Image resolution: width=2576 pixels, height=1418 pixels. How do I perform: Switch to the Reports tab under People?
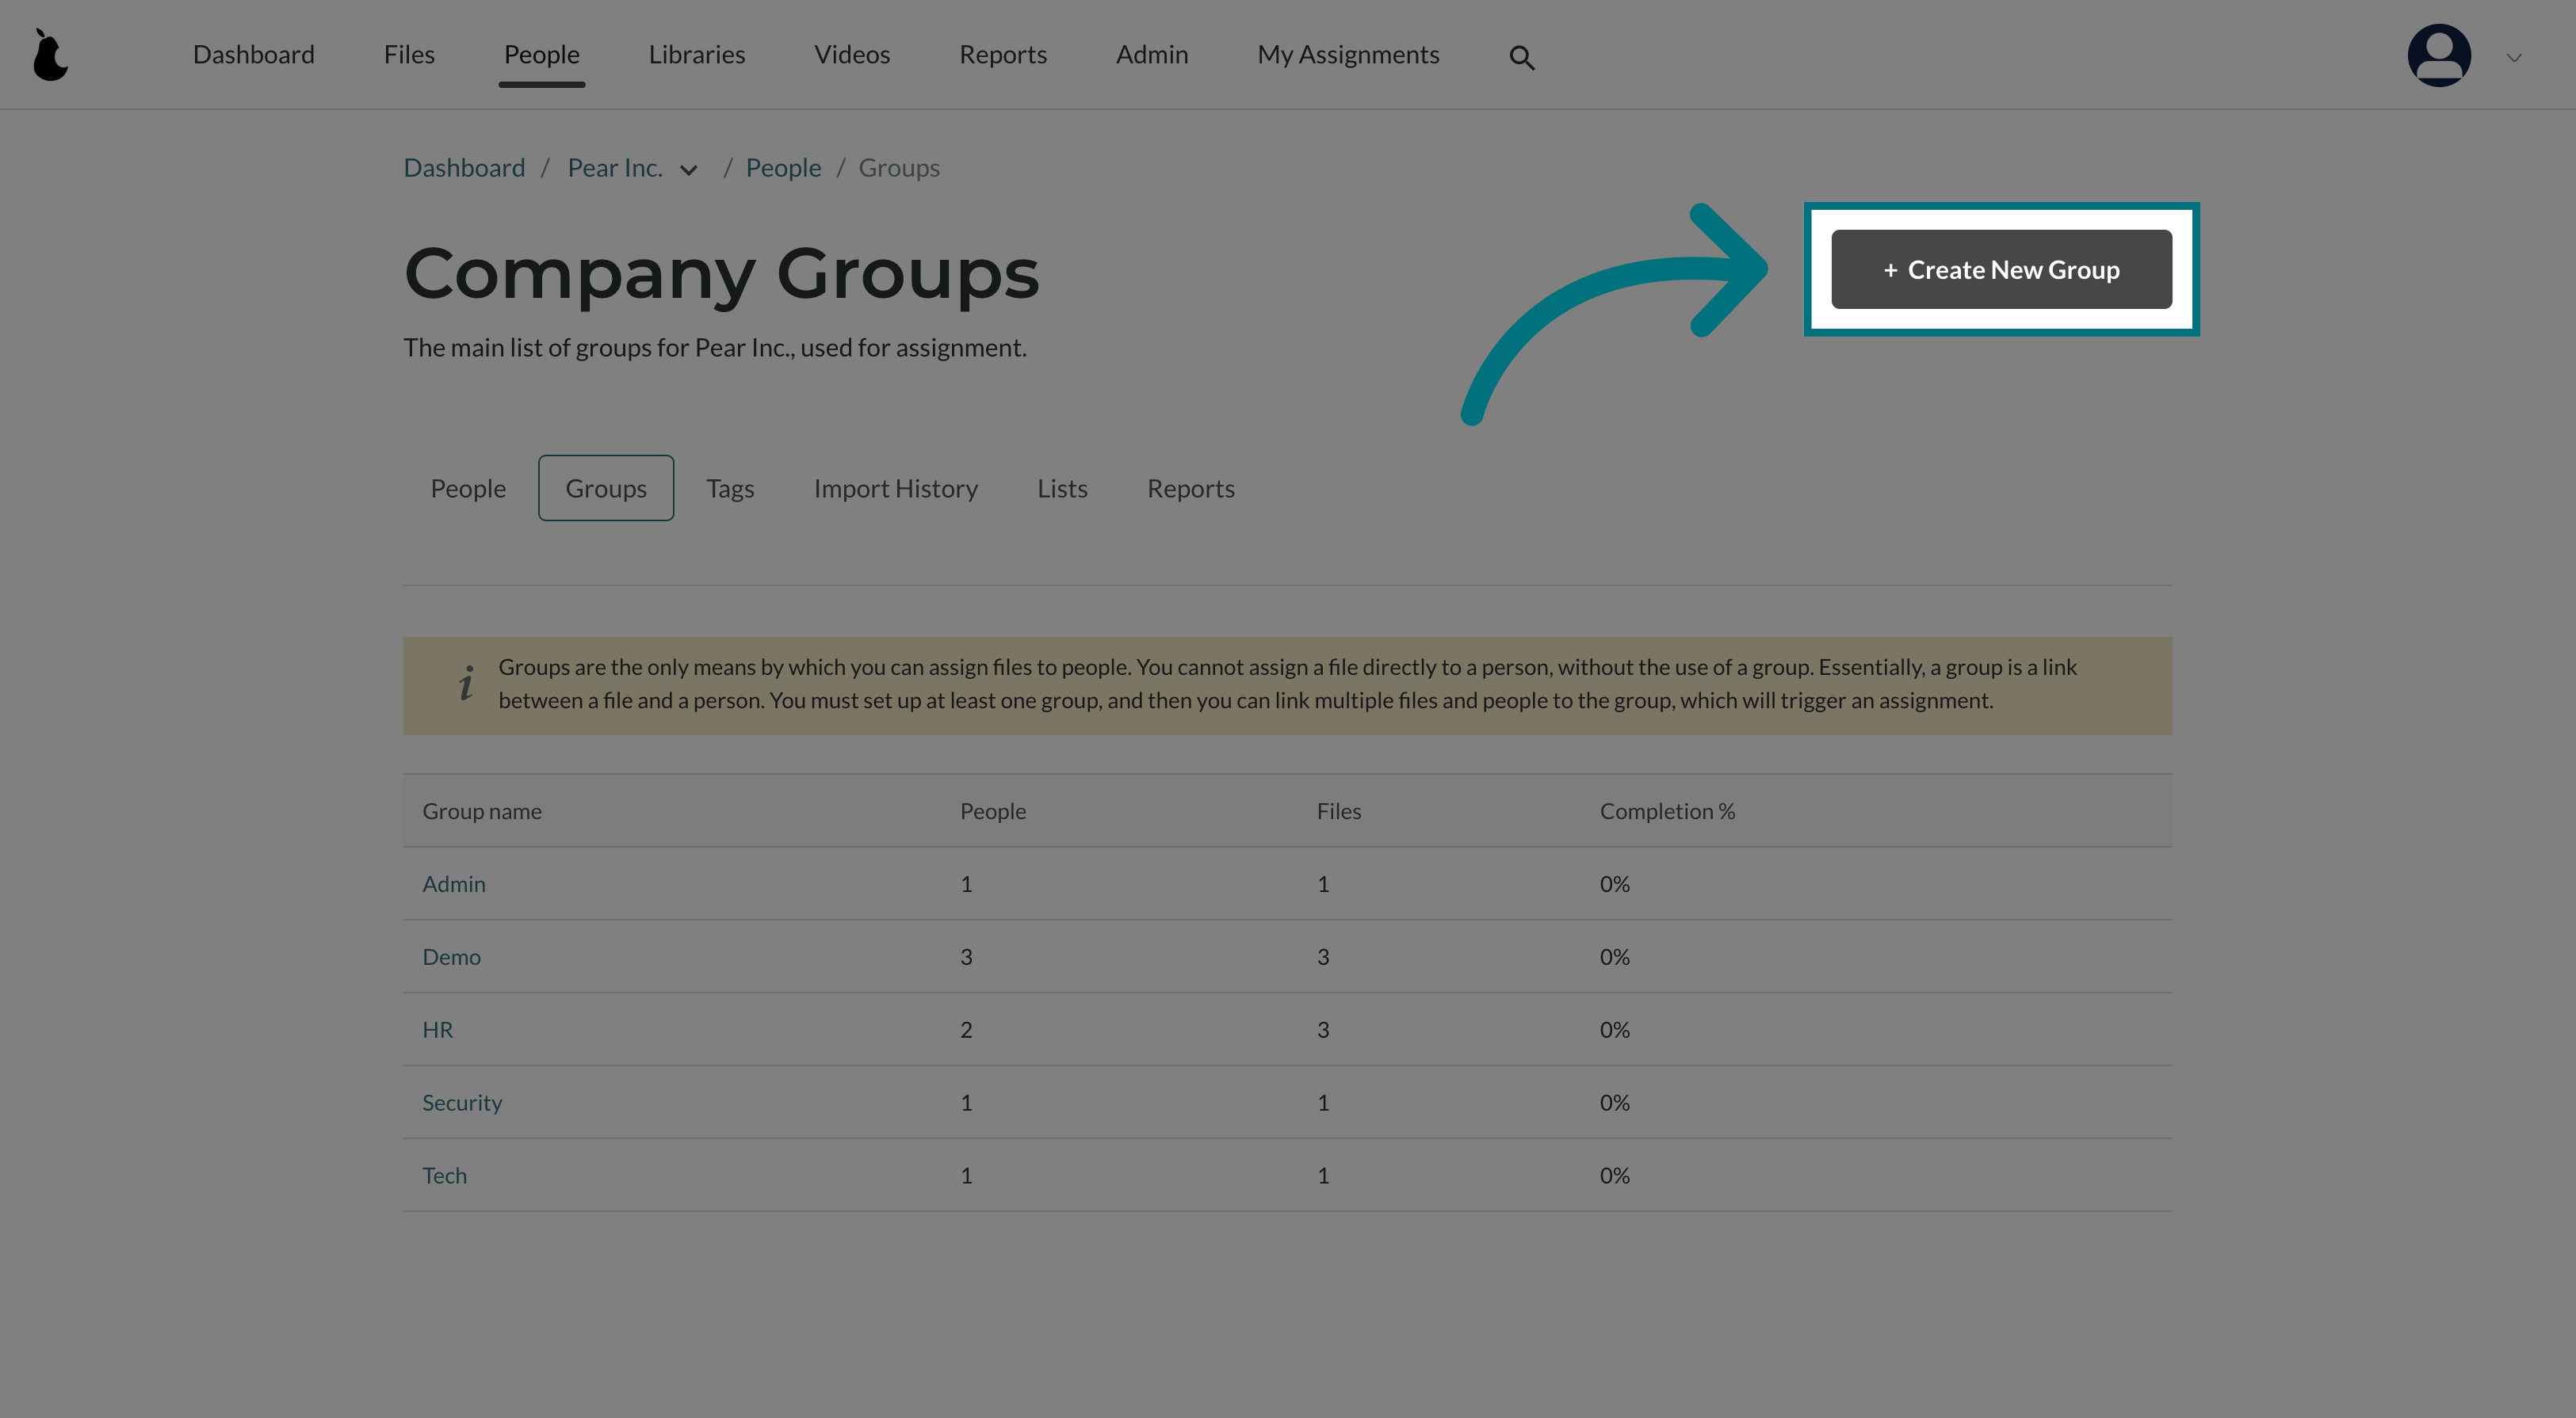[x=1190, y=487]
